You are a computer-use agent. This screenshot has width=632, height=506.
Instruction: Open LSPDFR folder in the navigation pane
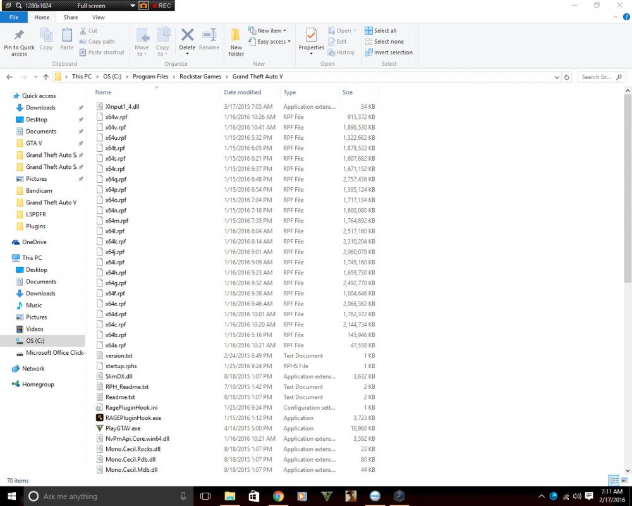pos(36,214)
